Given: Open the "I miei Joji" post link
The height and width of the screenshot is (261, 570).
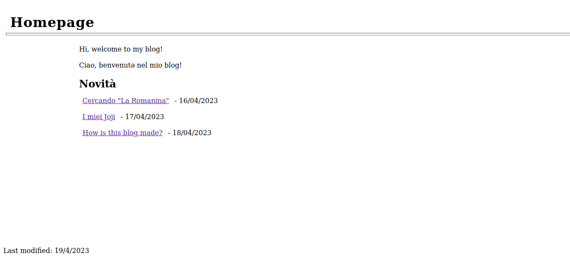Looking at the screenshot, I should point(99,117).
